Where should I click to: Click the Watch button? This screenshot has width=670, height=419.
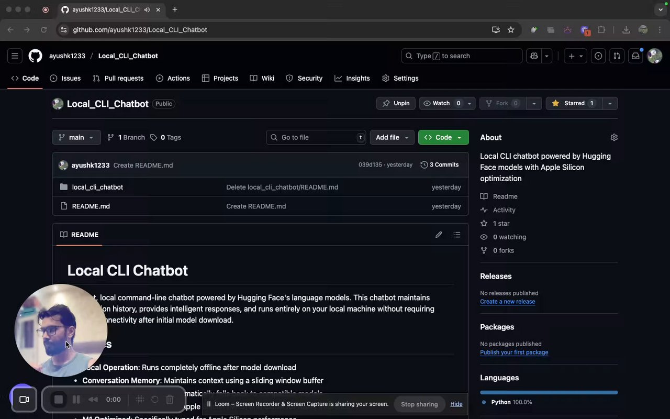coord(441,103)
